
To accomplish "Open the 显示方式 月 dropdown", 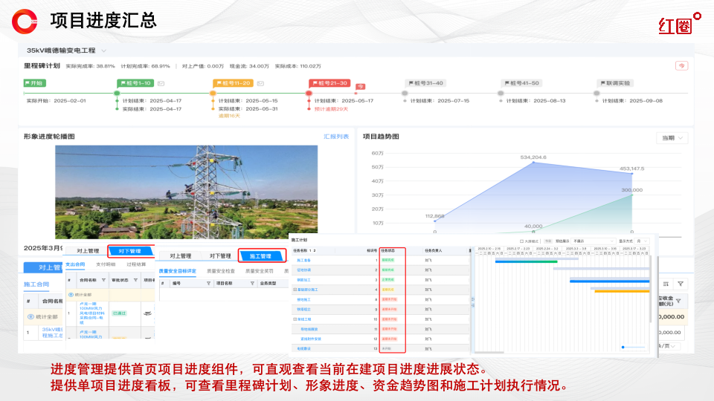I will (642, 241).
